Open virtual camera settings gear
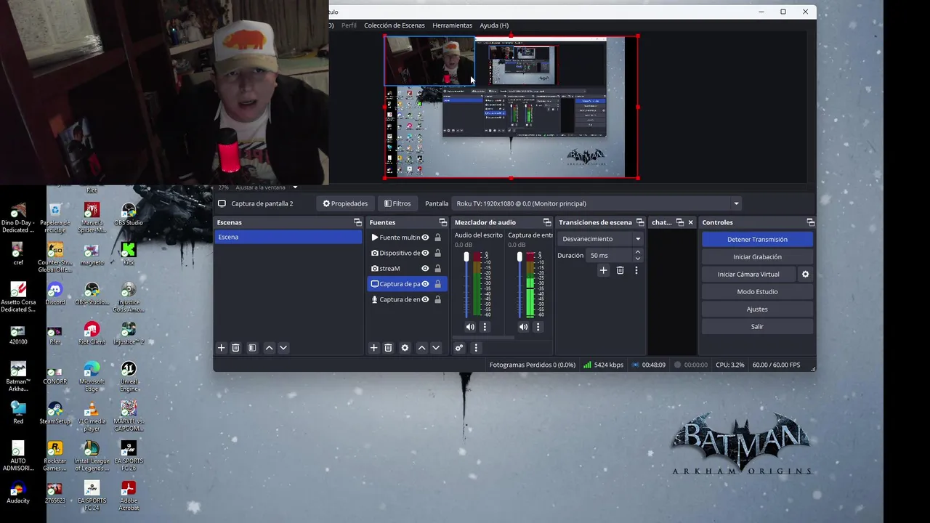 coord(805,275)
